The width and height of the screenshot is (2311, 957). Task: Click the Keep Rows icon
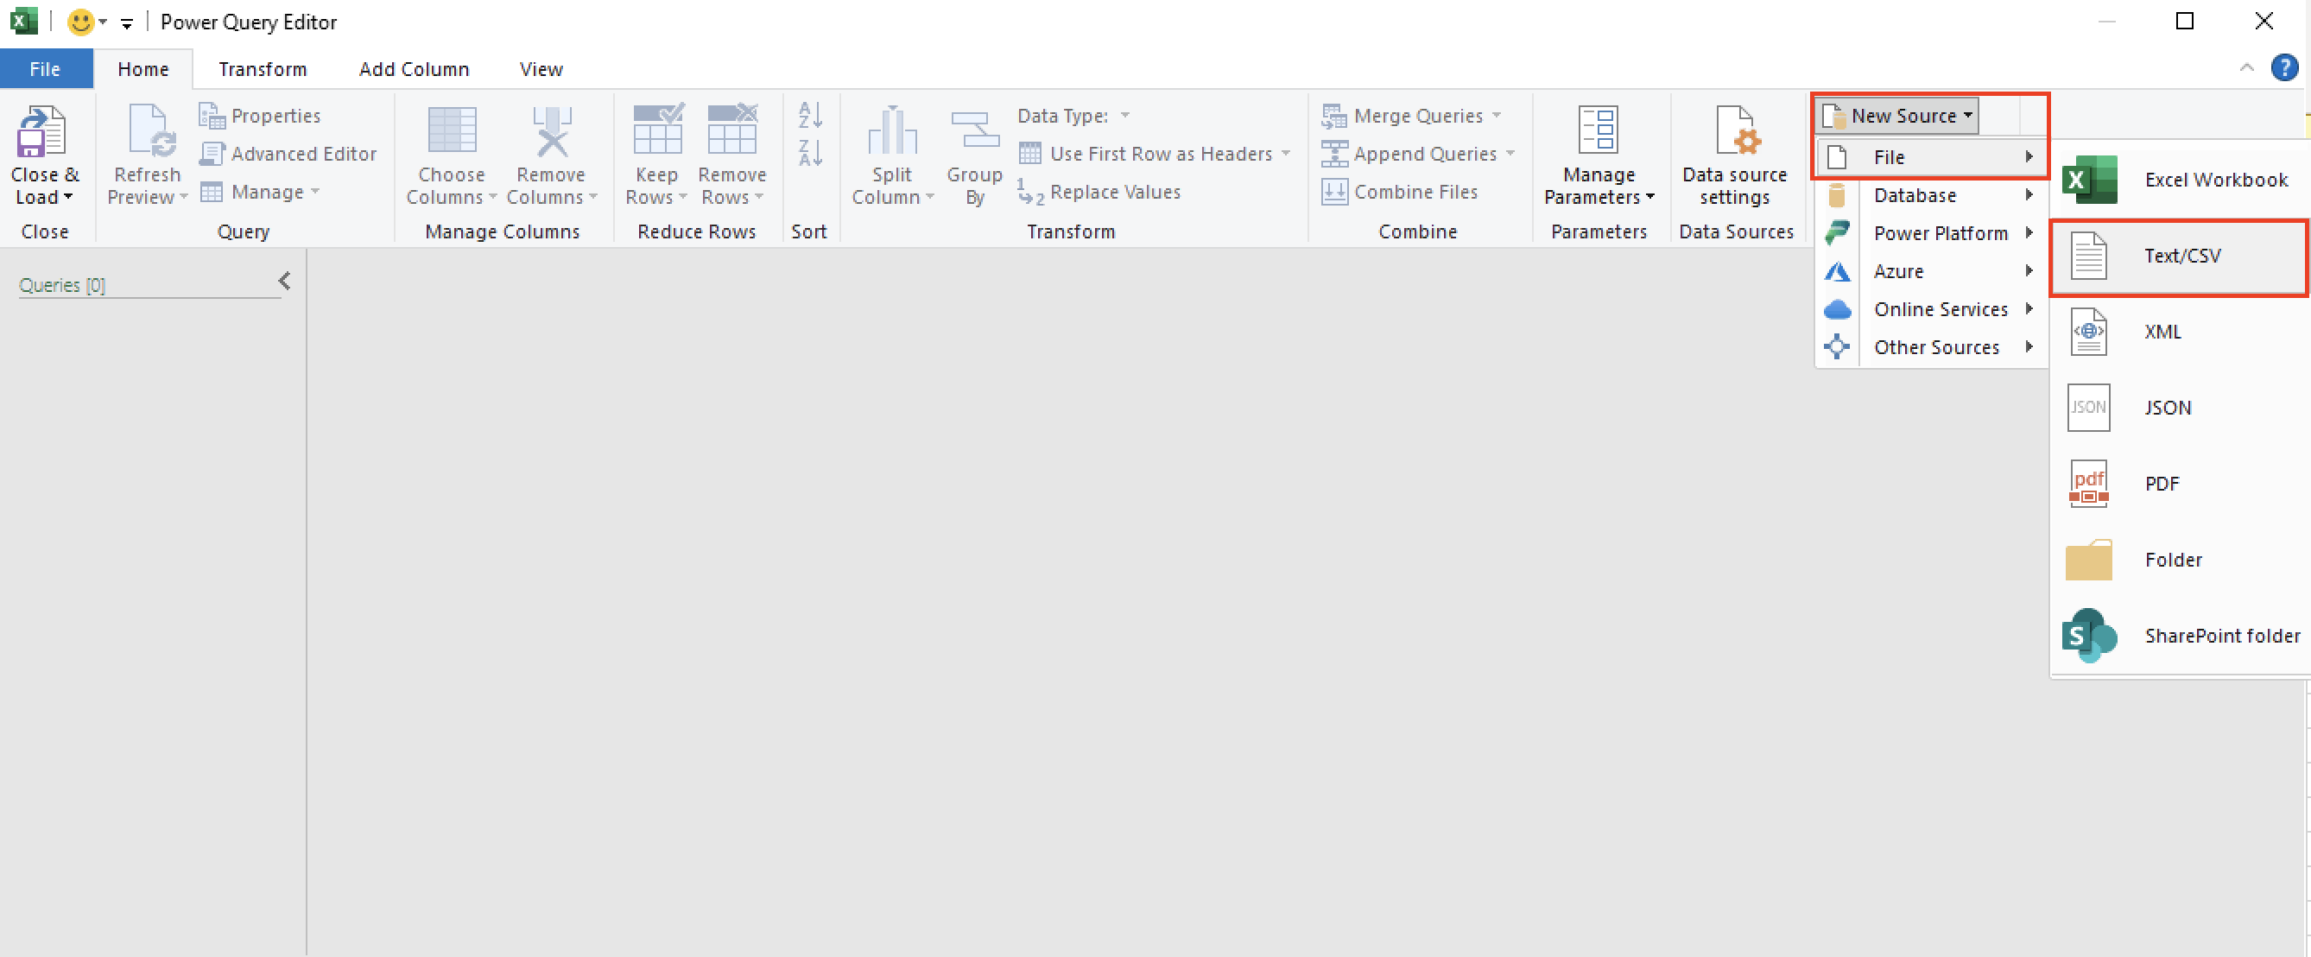tap(657, 130)
